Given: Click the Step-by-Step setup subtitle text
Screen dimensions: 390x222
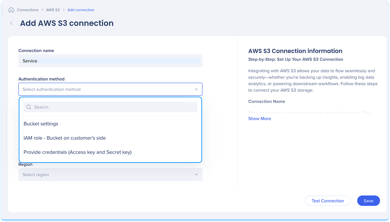Looking at the screenshot, I should pyautogui.click(x=296, y=59).
